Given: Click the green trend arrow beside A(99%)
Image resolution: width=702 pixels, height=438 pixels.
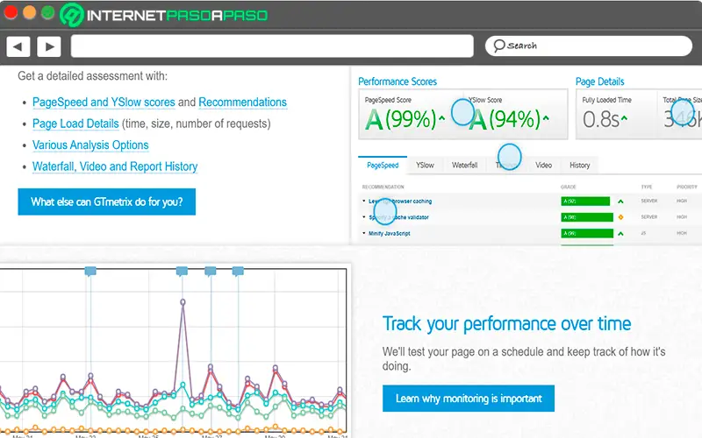Looking at the screenshot, I should coord(442,118).
